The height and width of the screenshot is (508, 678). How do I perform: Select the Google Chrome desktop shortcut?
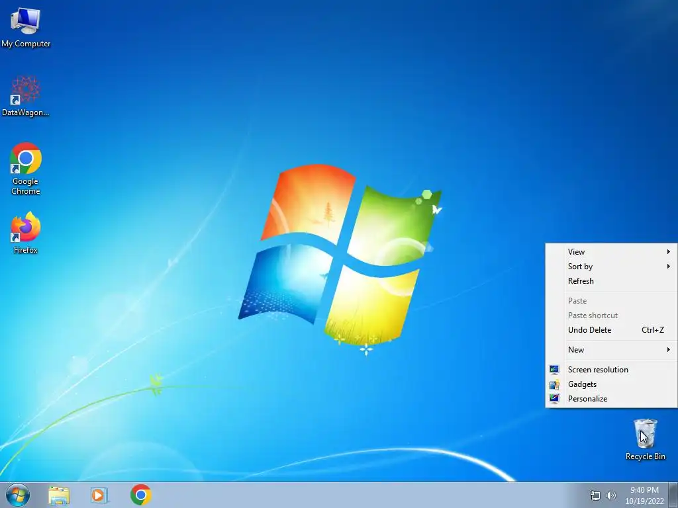pyautogui.click(x=26, y=169)
